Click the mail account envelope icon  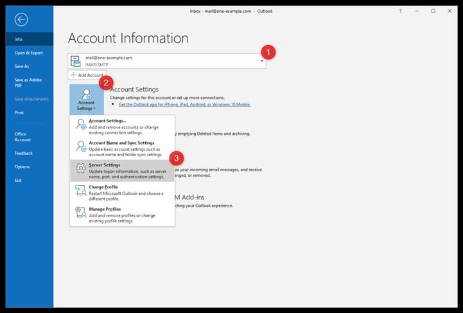[76, 61]
